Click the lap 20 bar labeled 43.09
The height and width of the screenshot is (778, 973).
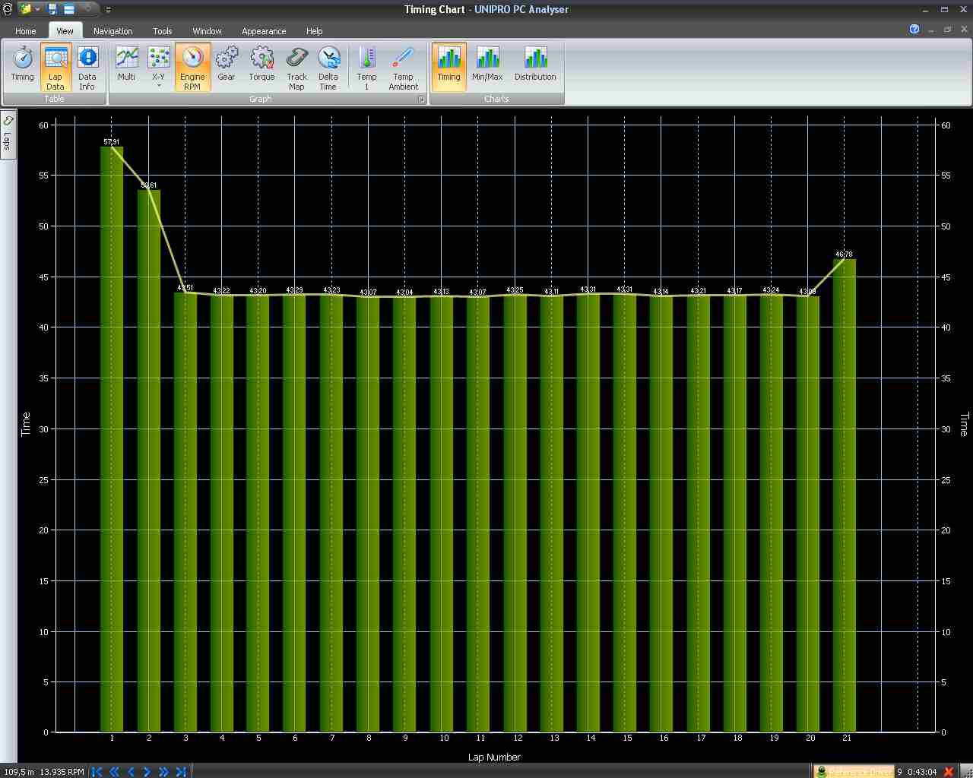click(808, 514)
